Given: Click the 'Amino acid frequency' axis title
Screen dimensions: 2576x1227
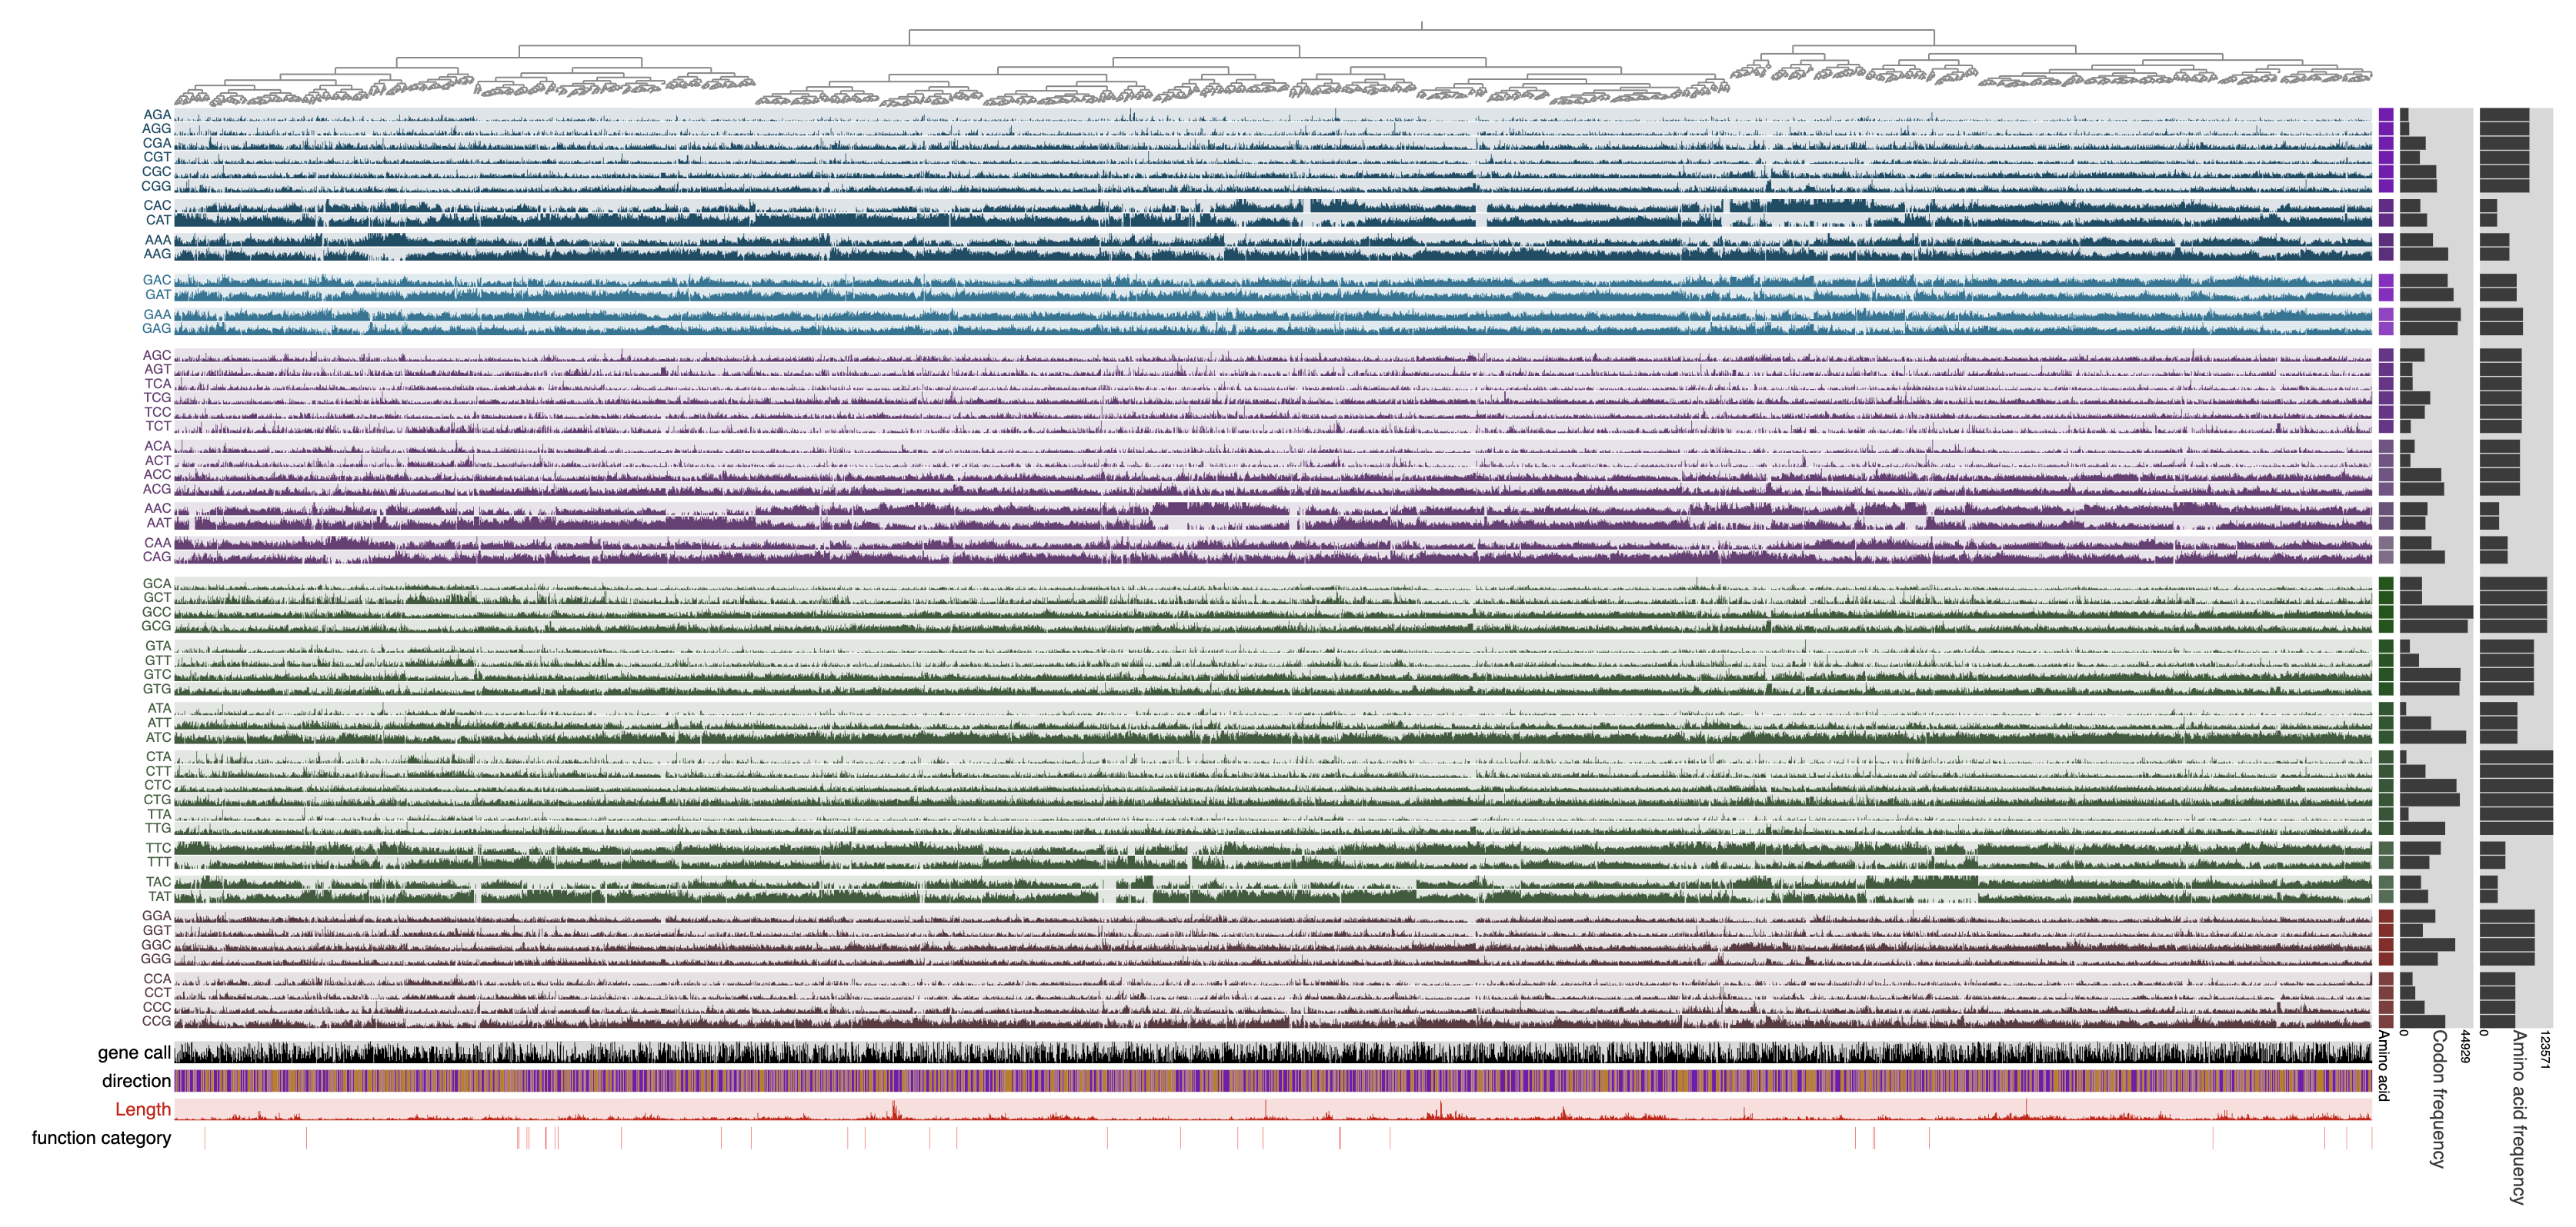Looking at the screenshot, I should [2519, 1117].
